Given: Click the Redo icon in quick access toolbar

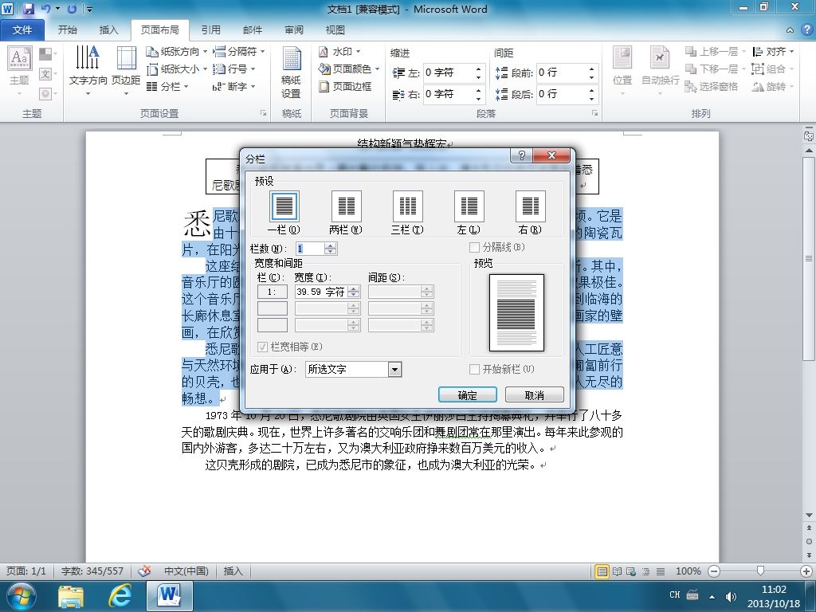Looking at the screenshot, I should pos(72,9).
